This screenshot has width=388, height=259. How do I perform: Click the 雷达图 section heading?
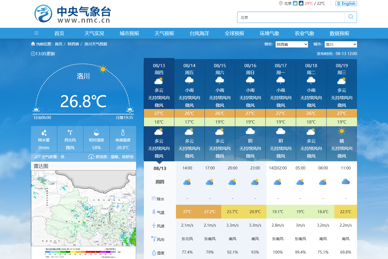click(x=41, y=166)
